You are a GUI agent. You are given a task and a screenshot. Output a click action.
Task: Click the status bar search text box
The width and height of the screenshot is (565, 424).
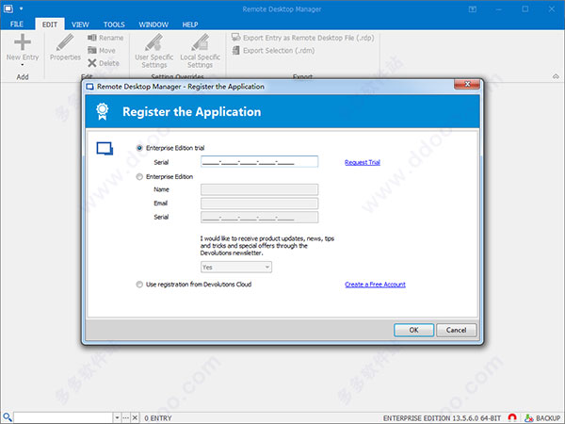click(63, 417)
